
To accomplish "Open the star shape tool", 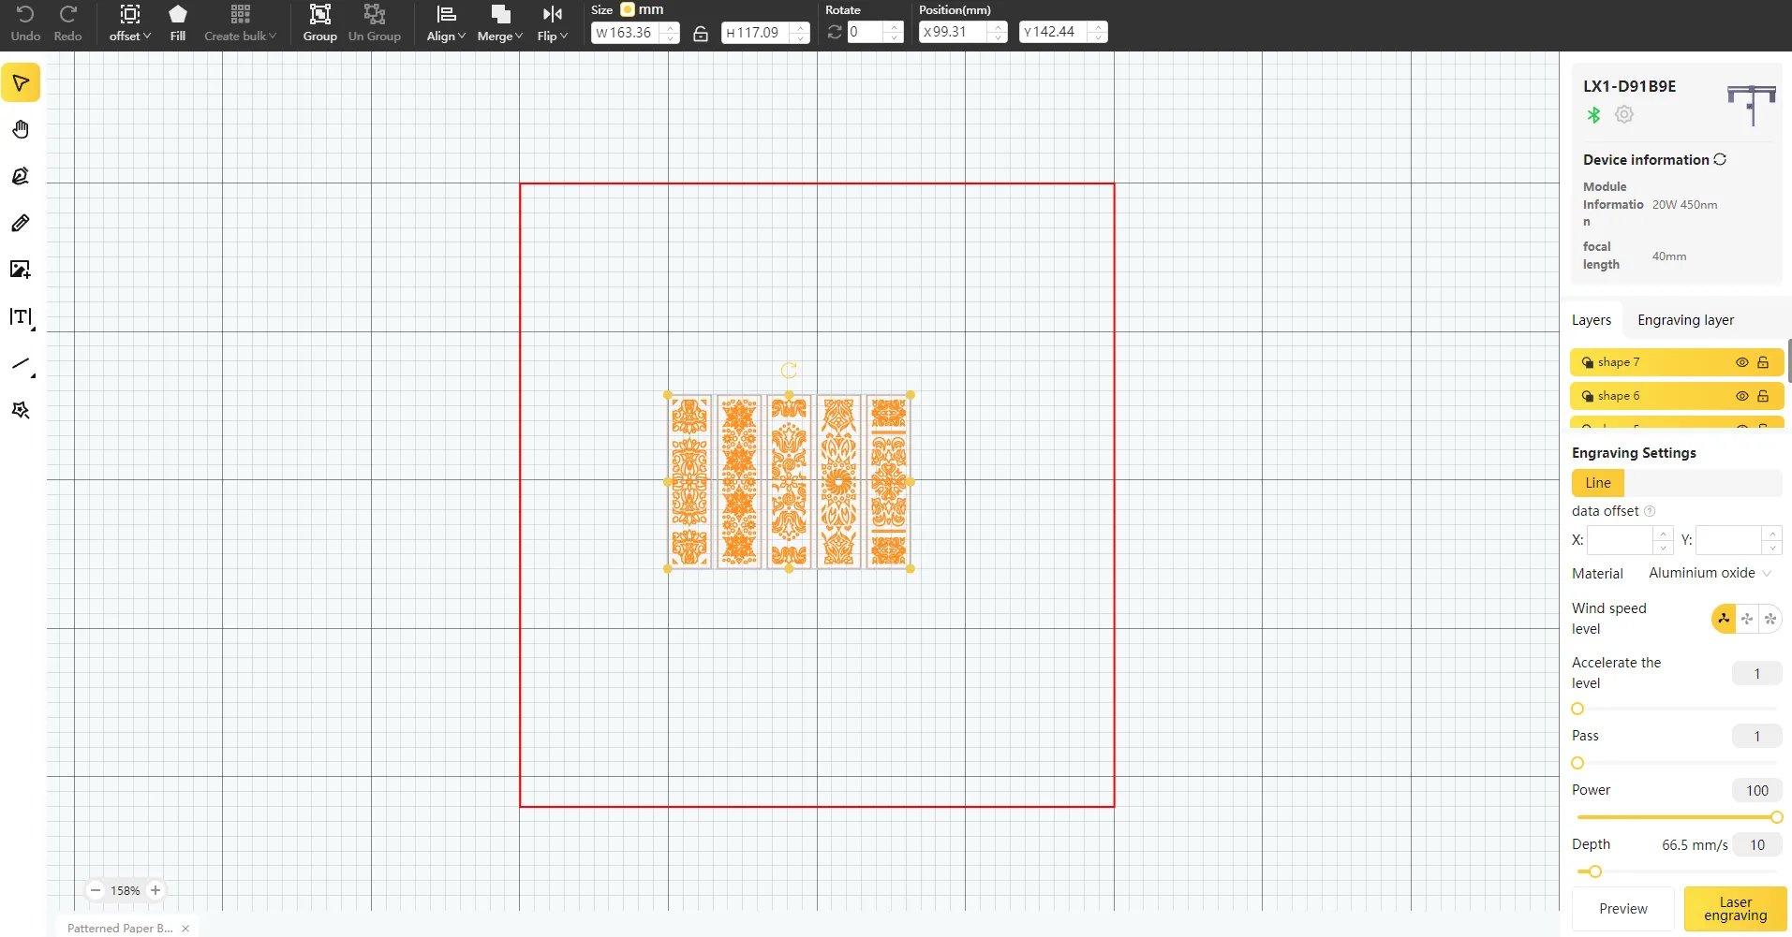I will pos(21,410).
